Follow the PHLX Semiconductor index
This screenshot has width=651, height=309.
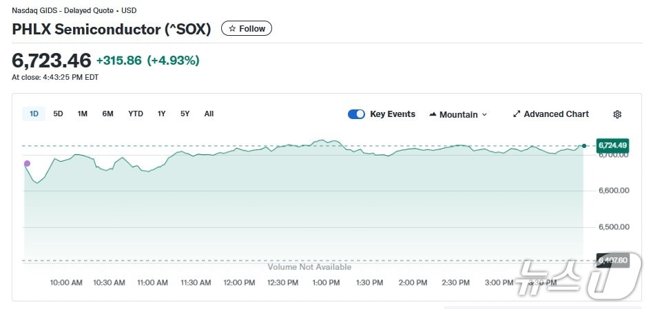tap(247, 29)
